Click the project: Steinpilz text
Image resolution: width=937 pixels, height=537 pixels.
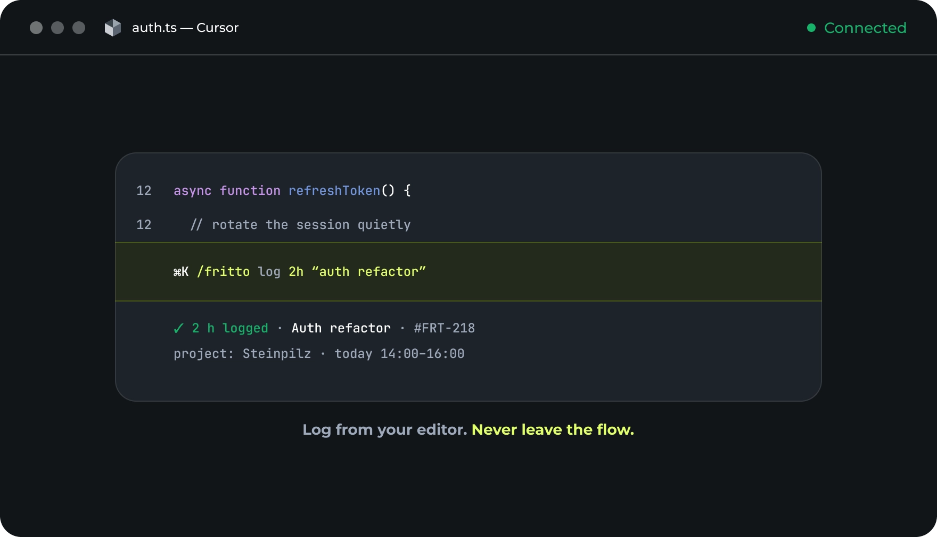click(x=242, y=354)
